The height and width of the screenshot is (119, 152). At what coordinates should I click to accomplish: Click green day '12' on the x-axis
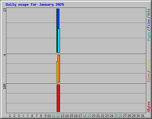[58, 116]
